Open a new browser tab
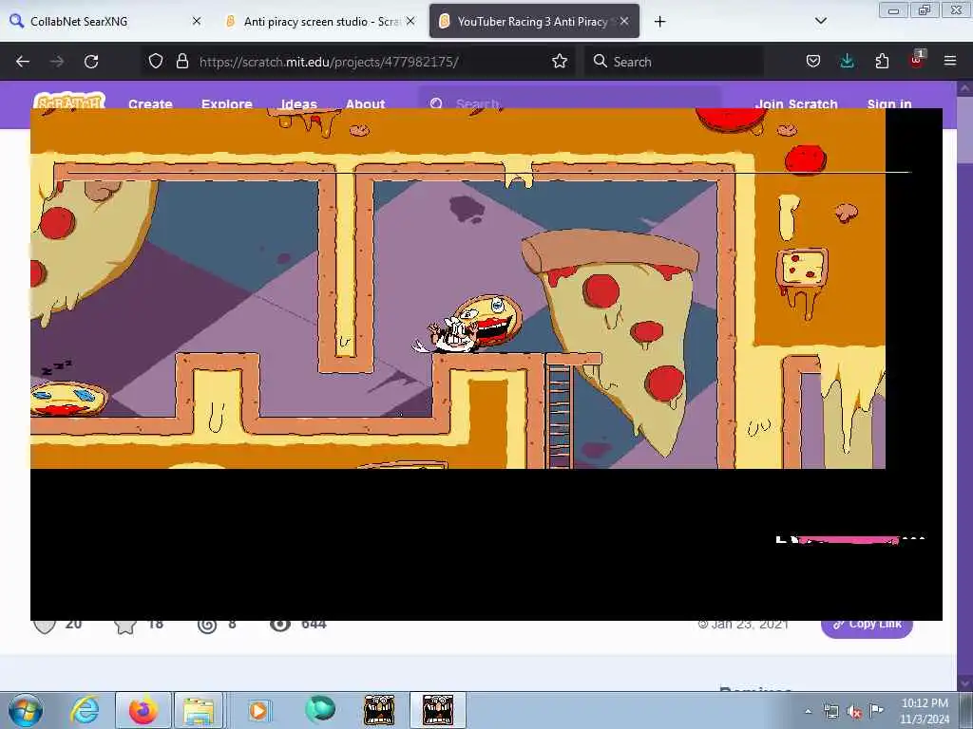Image resolution: width=973 pixels, height=729 pixels. point(659,22)
